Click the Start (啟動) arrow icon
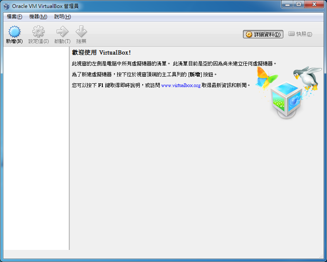 point(62,32)
